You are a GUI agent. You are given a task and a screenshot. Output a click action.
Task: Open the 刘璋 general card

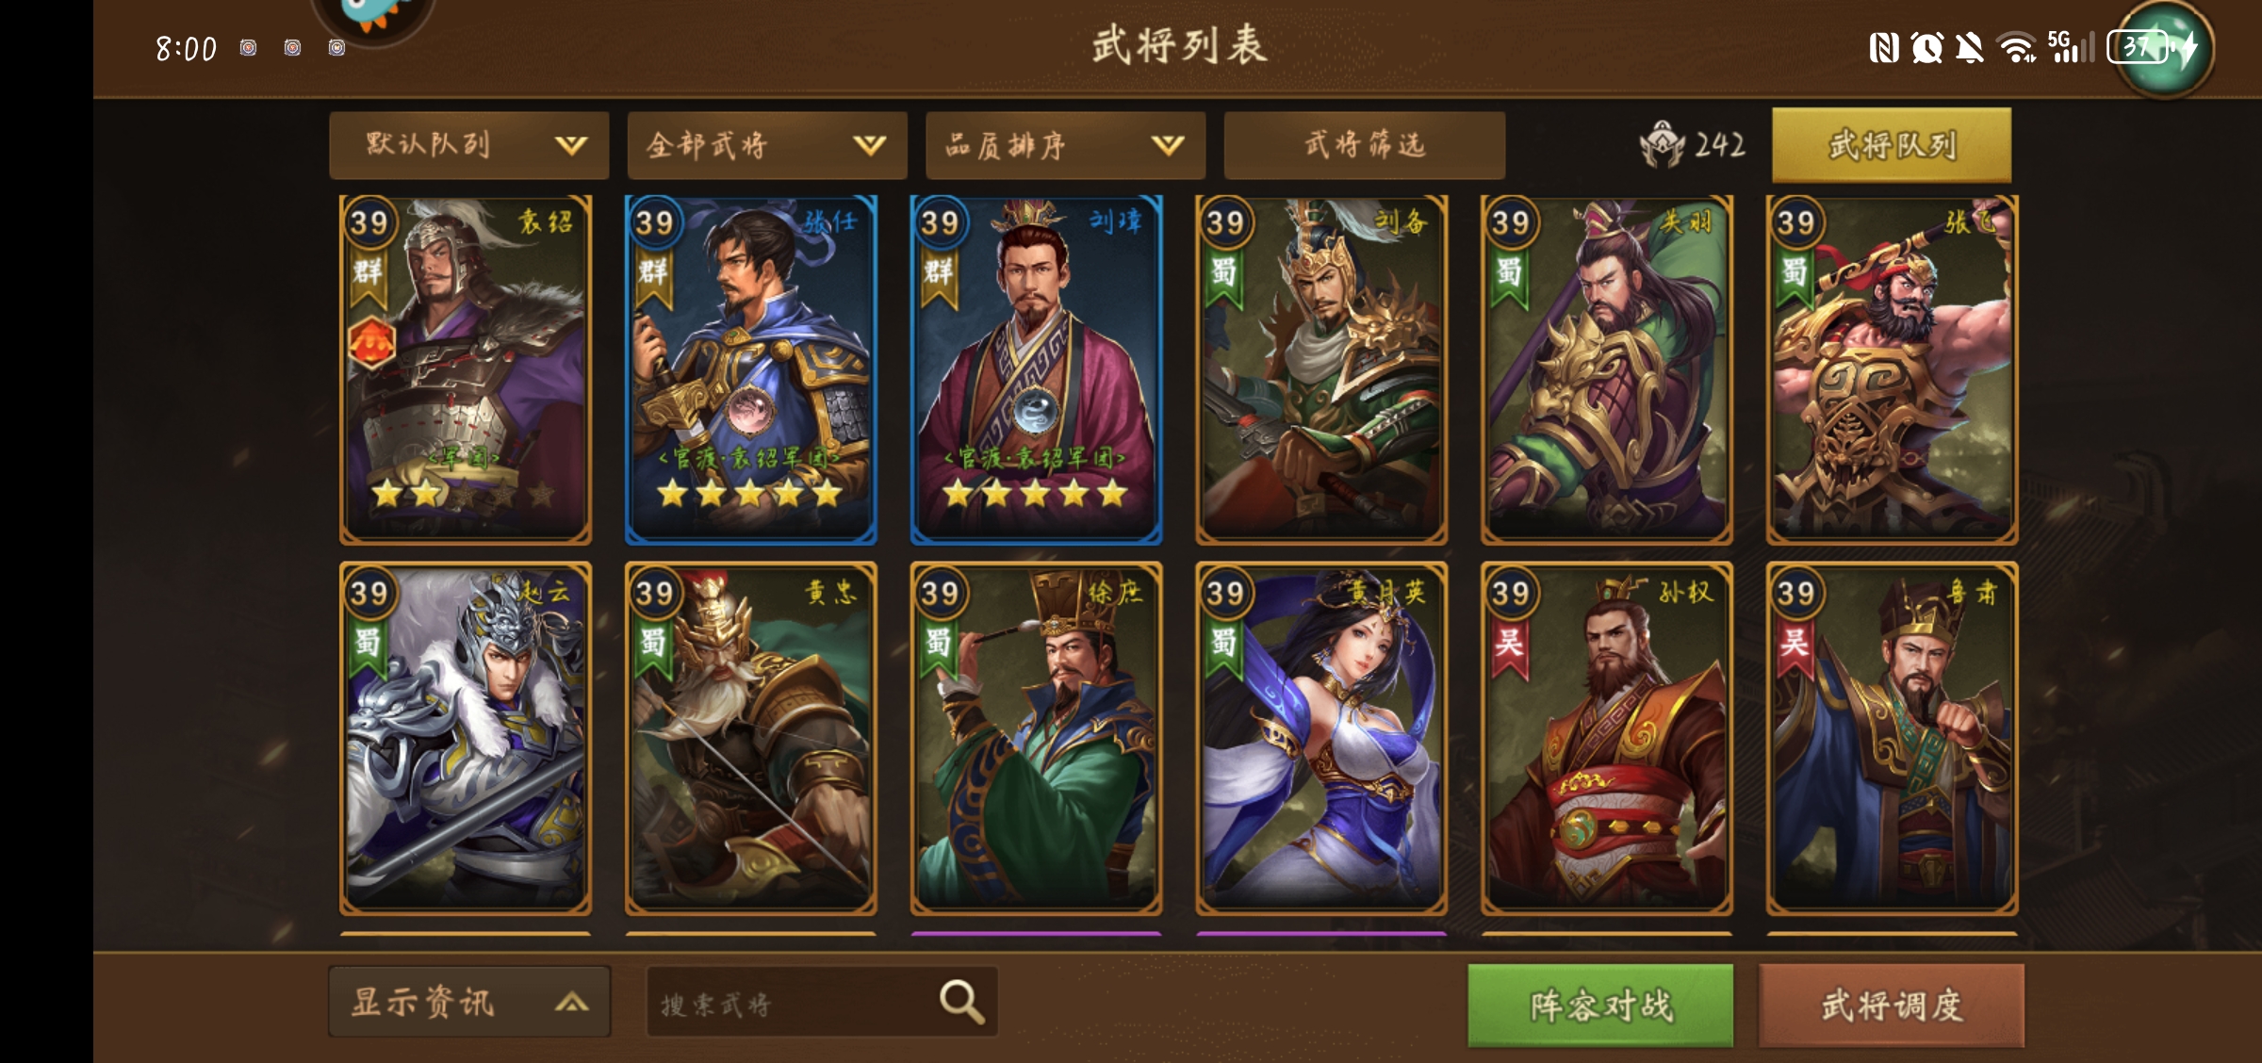click(1037, 369)
